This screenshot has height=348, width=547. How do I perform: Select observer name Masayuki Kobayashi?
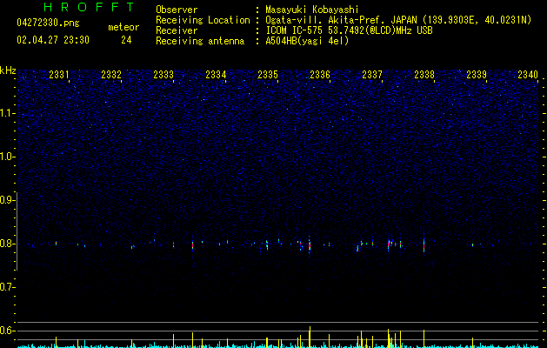click(312, 10)
